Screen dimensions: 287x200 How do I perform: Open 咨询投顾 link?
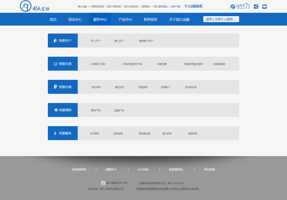click(118, 133)
